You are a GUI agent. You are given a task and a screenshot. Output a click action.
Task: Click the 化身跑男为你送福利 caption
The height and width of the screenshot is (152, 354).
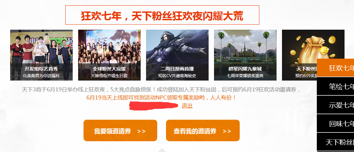coord(41,76)
